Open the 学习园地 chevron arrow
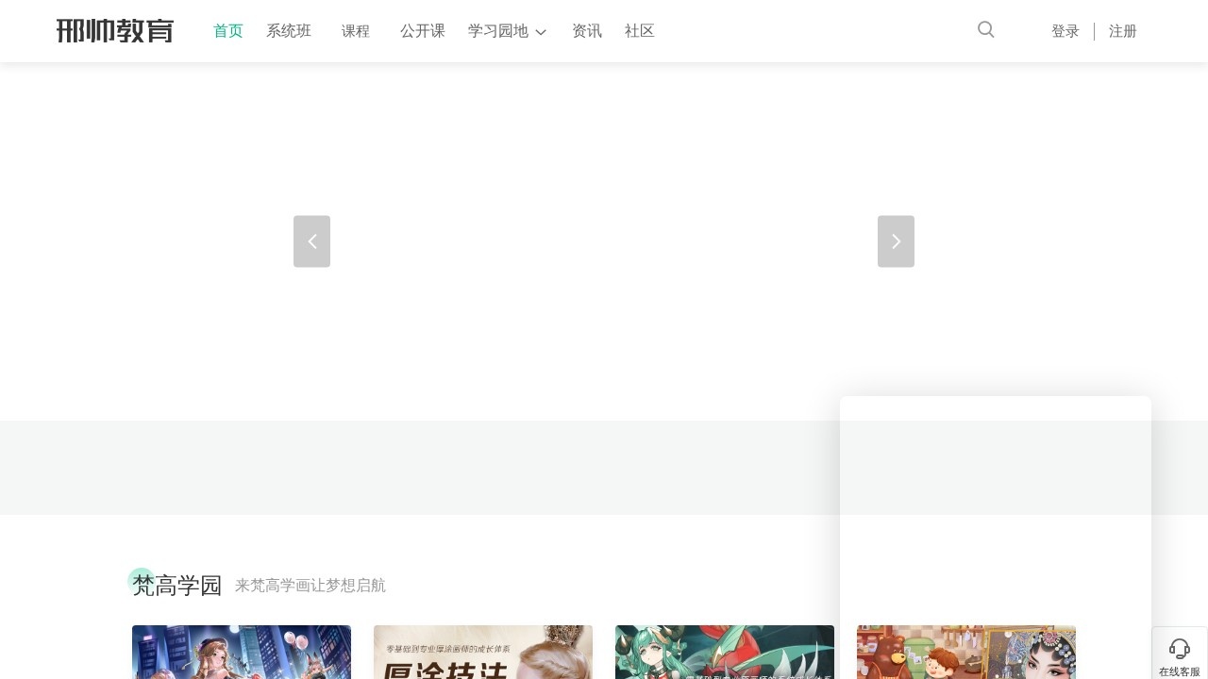 coord(540,32)
